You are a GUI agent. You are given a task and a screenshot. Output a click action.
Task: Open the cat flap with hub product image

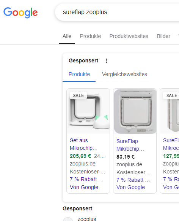click(88, 111)
